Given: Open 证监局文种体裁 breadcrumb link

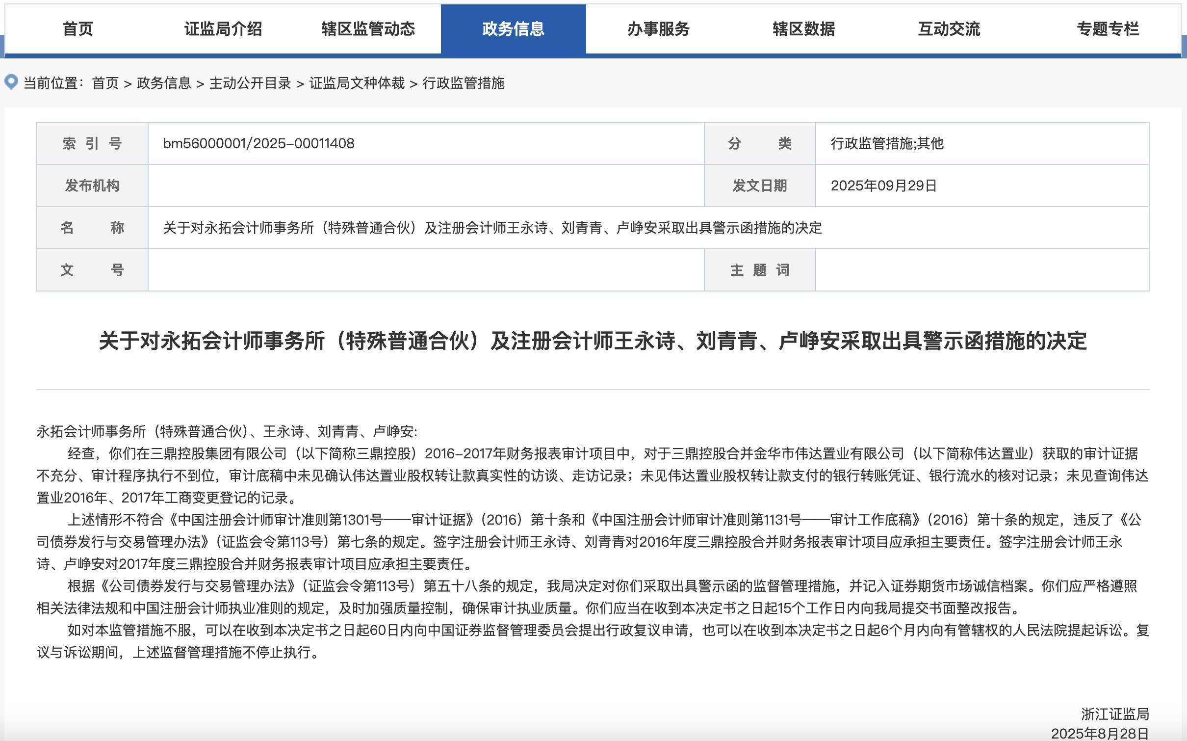Looking at the screenshot, I should (357, 83).
